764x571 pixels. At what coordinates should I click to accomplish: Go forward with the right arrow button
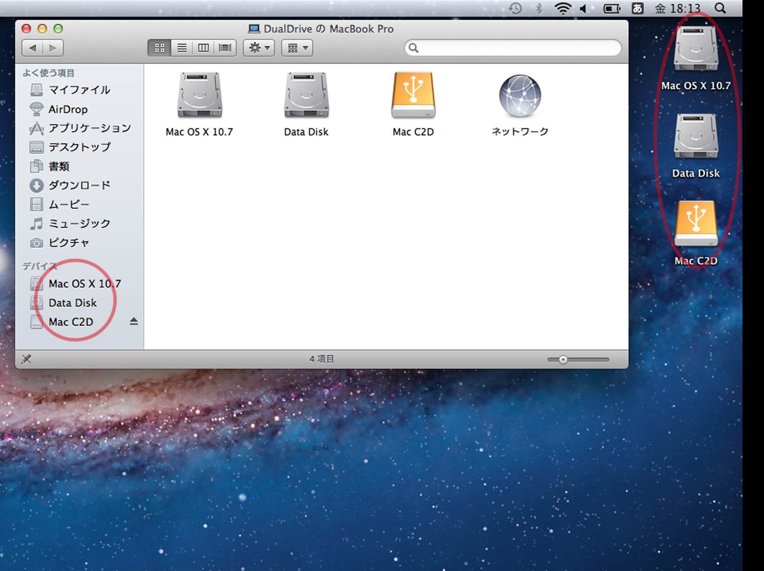click(53, 48)
